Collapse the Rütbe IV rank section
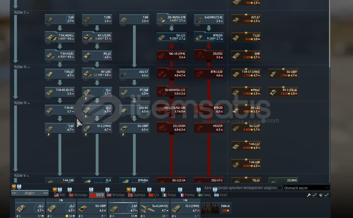This screenshot has width=353, height=218. (x=22, y=103)
